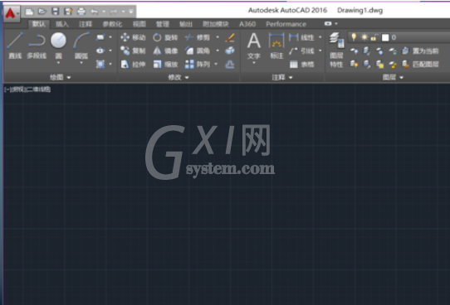Viewport: 450px width, 305px height.
Task: Switch to the Performance ribbon tab
Action: pyautogui.click(x=286, y=24)
